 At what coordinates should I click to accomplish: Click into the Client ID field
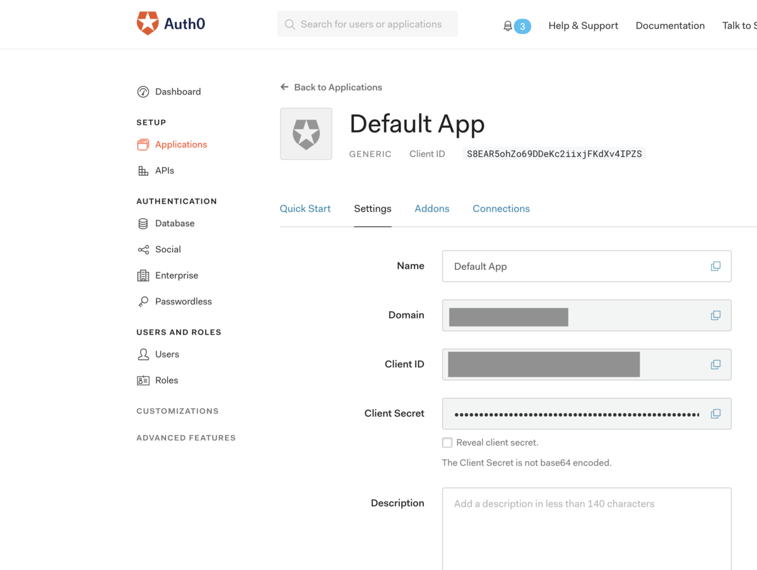tap(587, 364)
